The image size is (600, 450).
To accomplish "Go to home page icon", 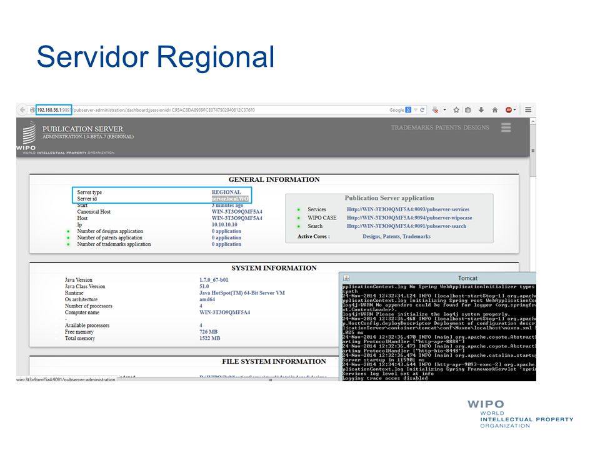I will point(495,110).
